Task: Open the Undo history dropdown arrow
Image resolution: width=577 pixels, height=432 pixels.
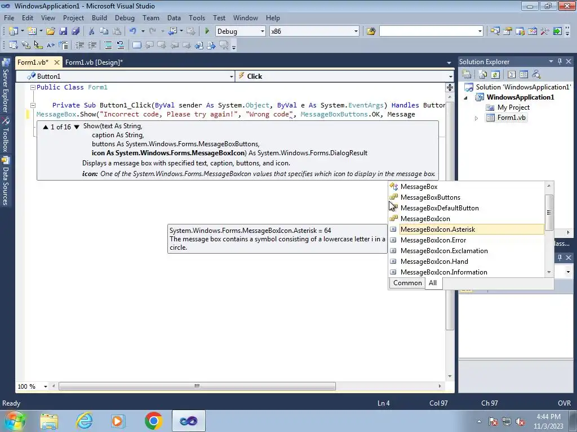Action: tap(143, 31)
